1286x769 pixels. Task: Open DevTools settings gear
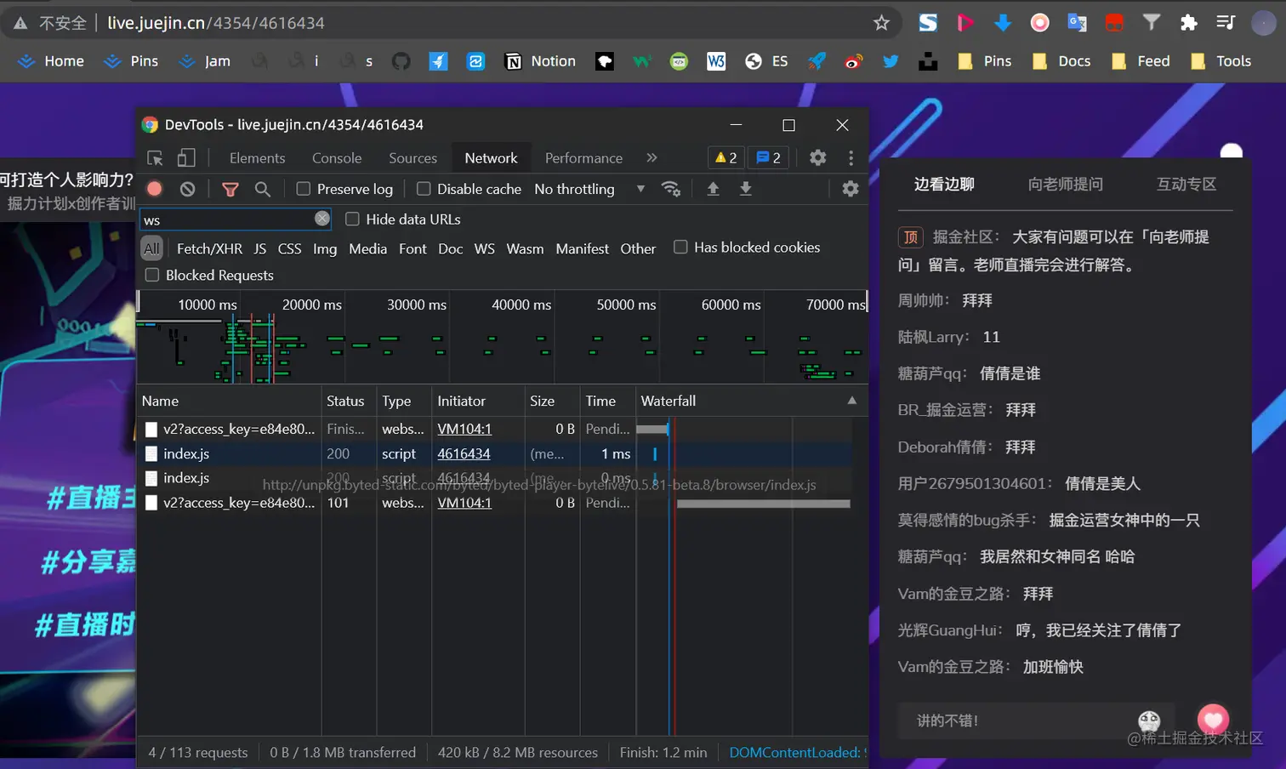(x=817, y=157)
